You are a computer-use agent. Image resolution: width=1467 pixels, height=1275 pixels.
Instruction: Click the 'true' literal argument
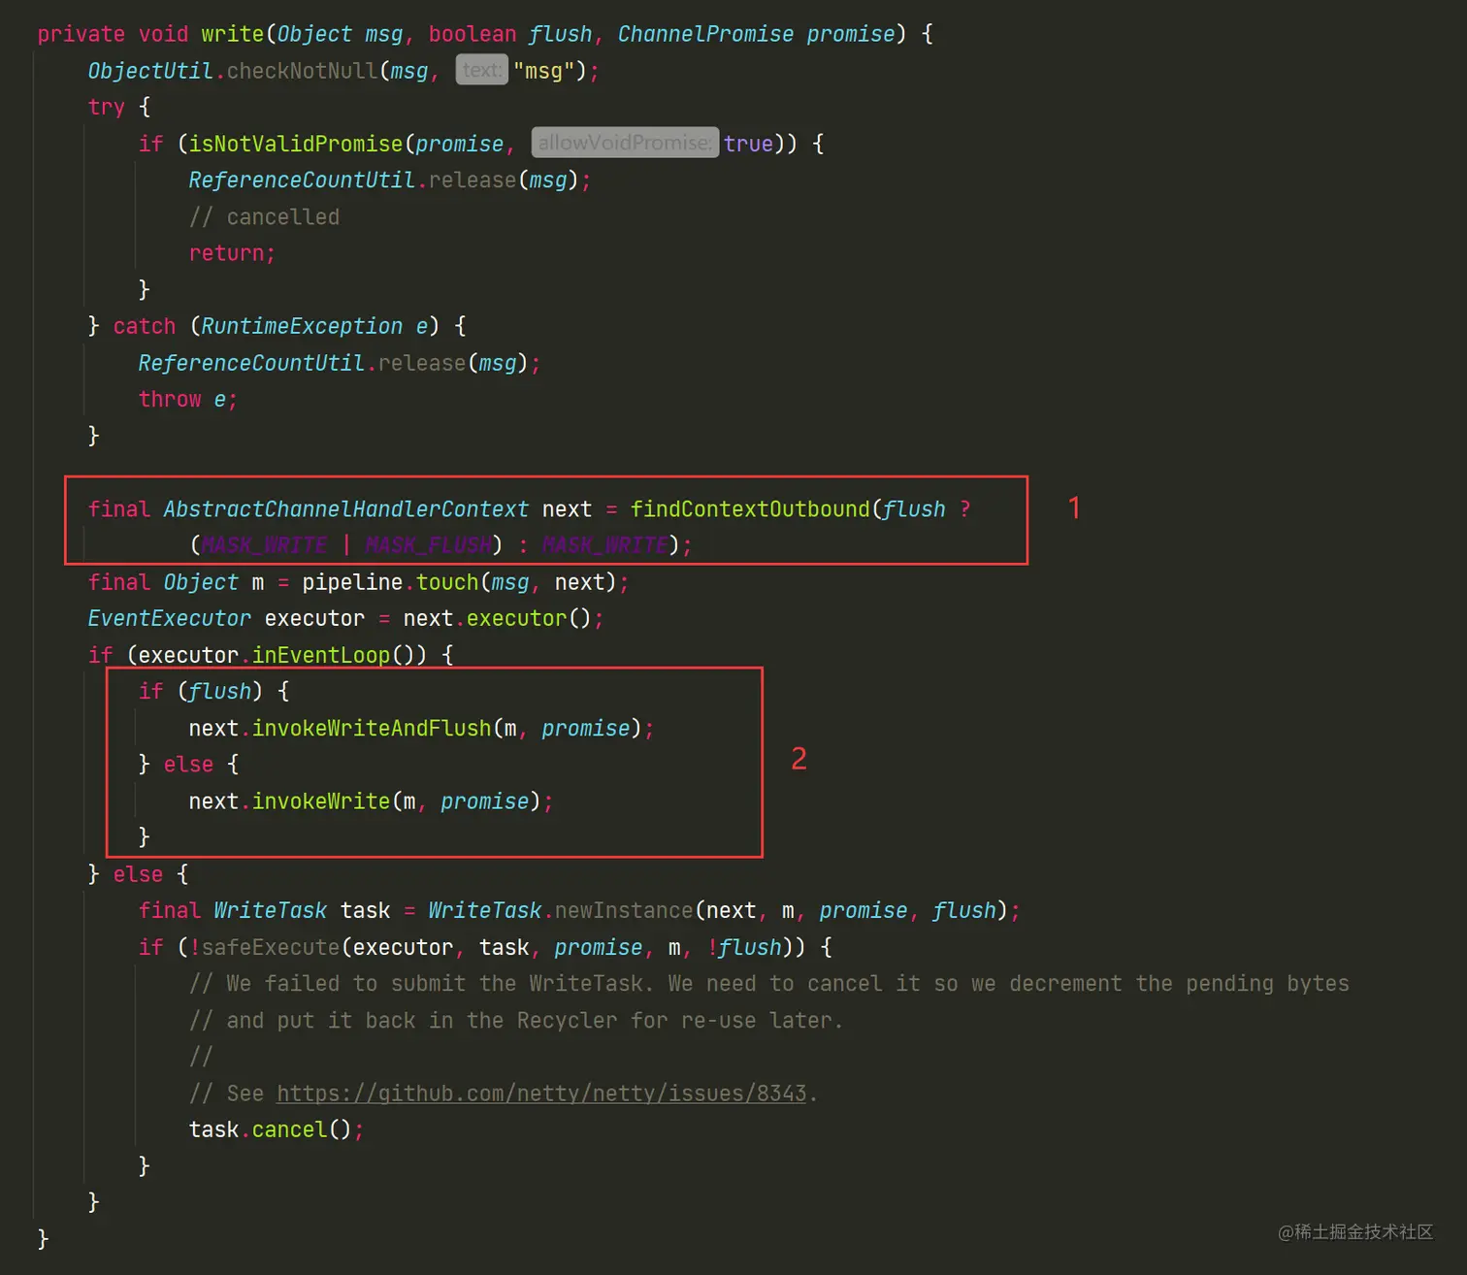coord(748,144)
